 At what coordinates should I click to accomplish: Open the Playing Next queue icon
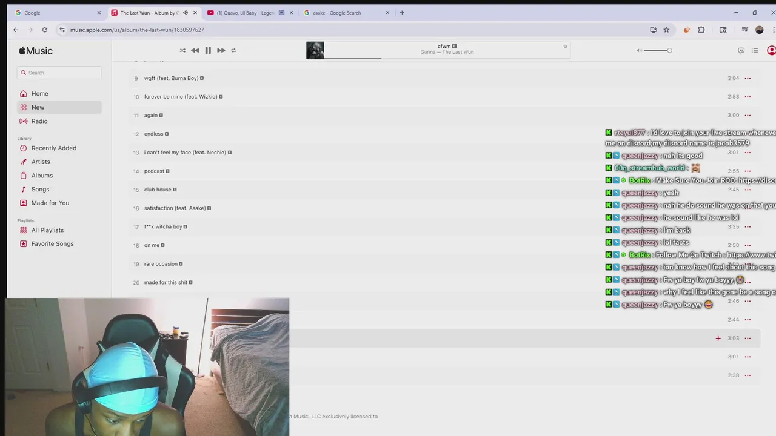[x=755, y=51]
